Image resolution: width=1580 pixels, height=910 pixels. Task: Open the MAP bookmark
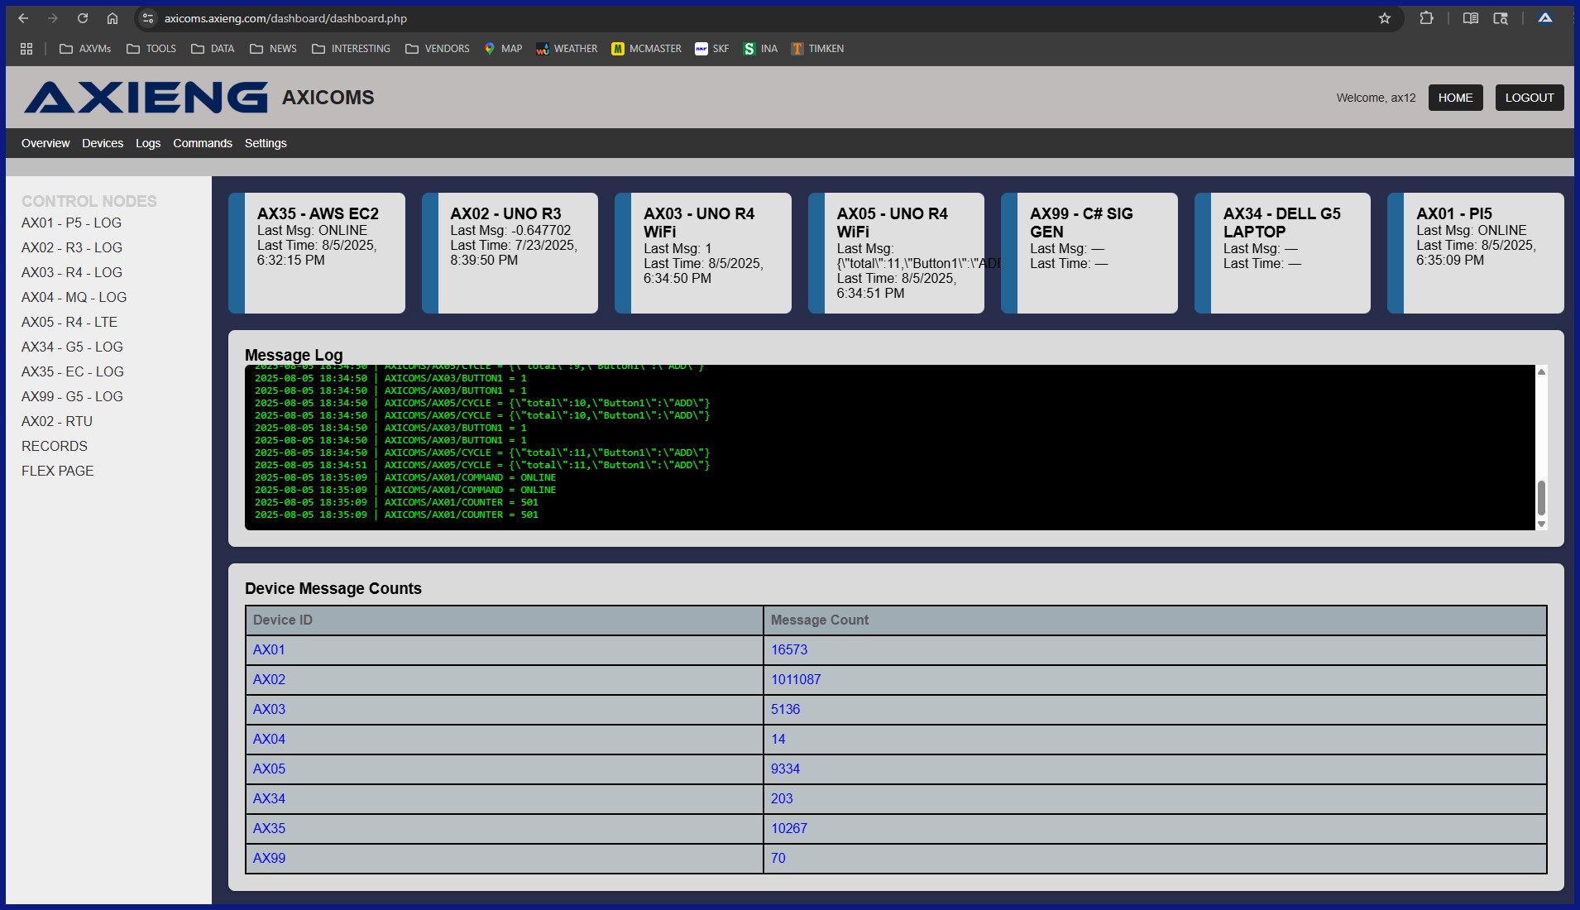pyautogui.click(x=503, y=49)
